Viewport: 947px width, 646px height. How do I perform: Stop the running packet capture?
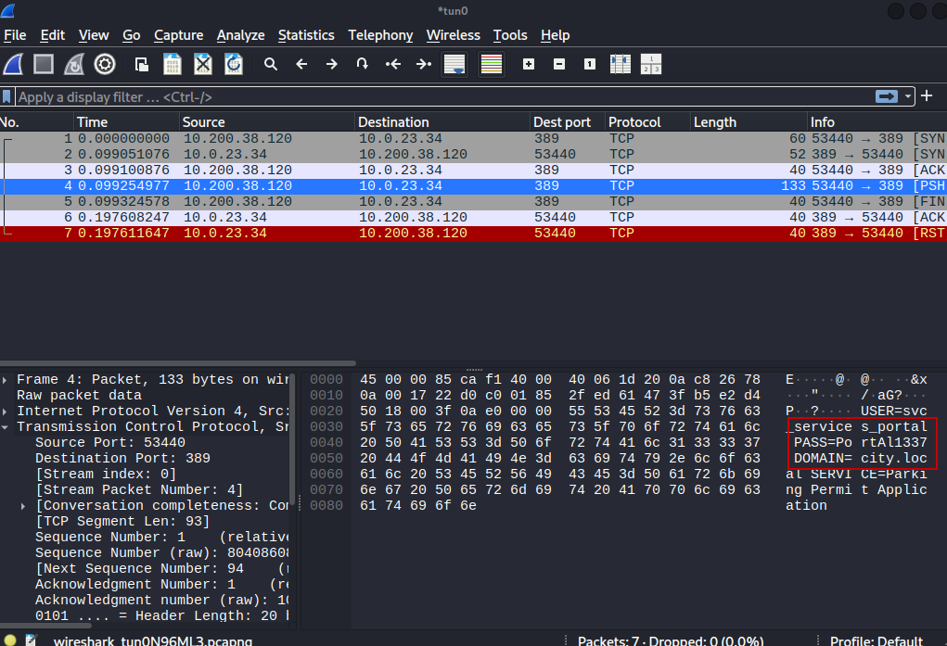[44, 64]
